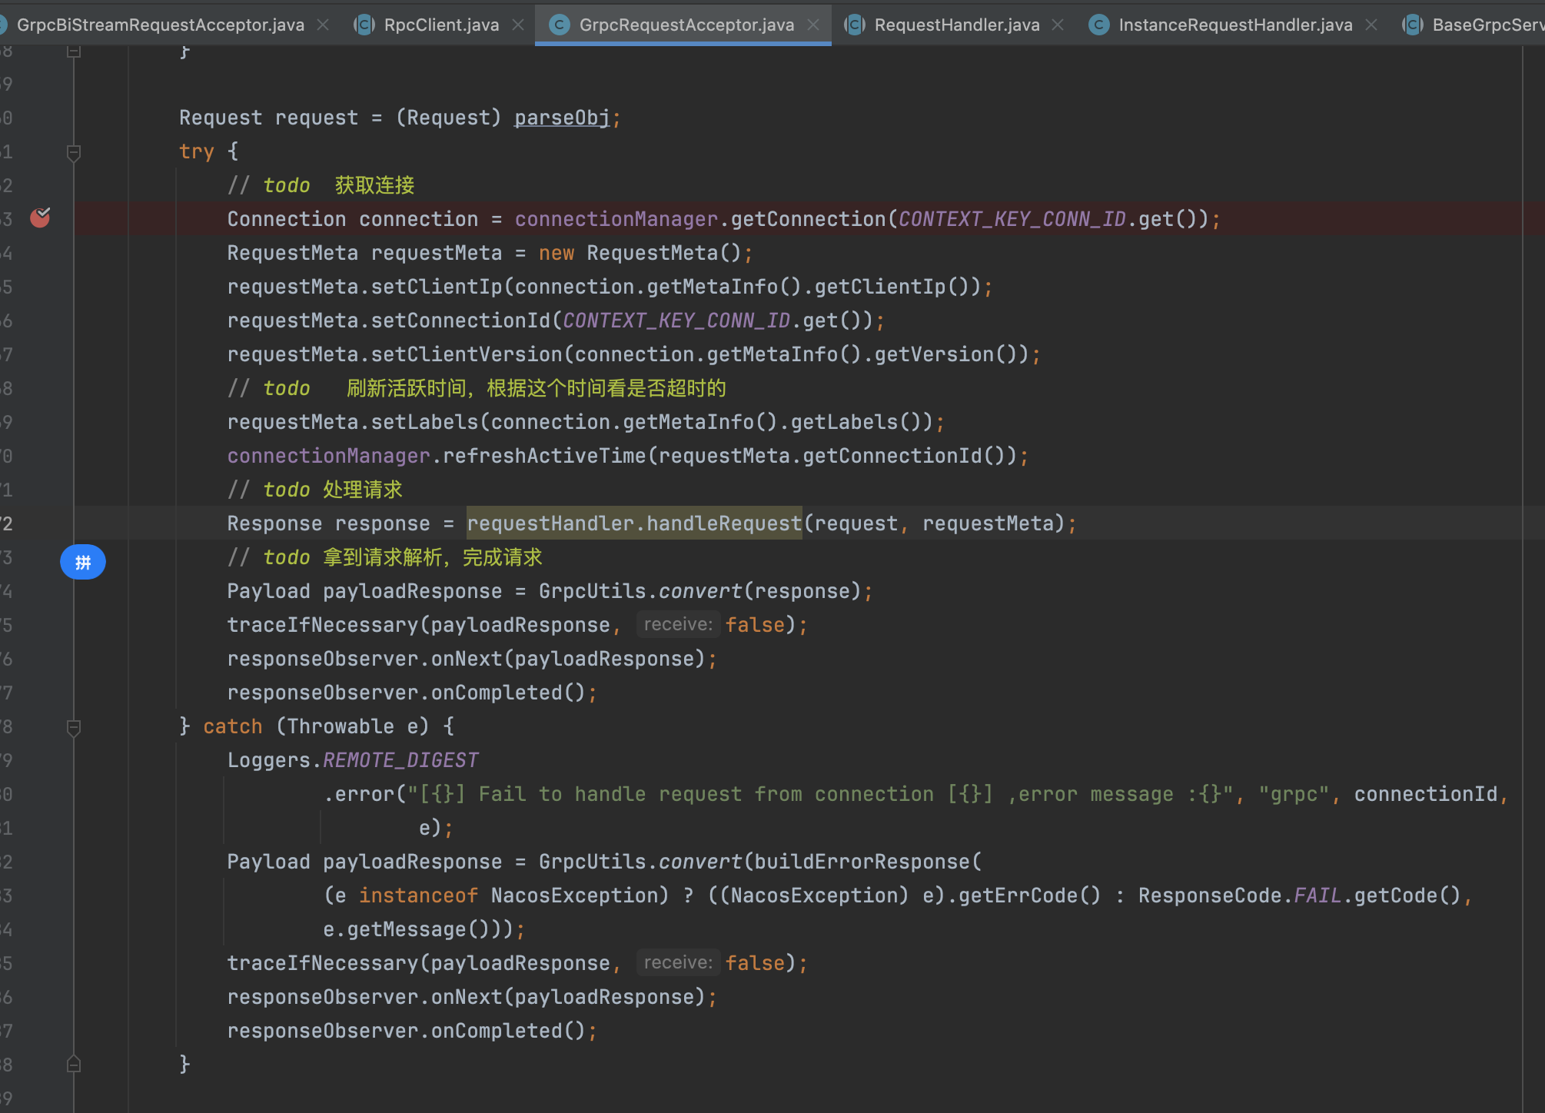
Task: Click the underlined parseObj variable
Action: click(562, 118)
